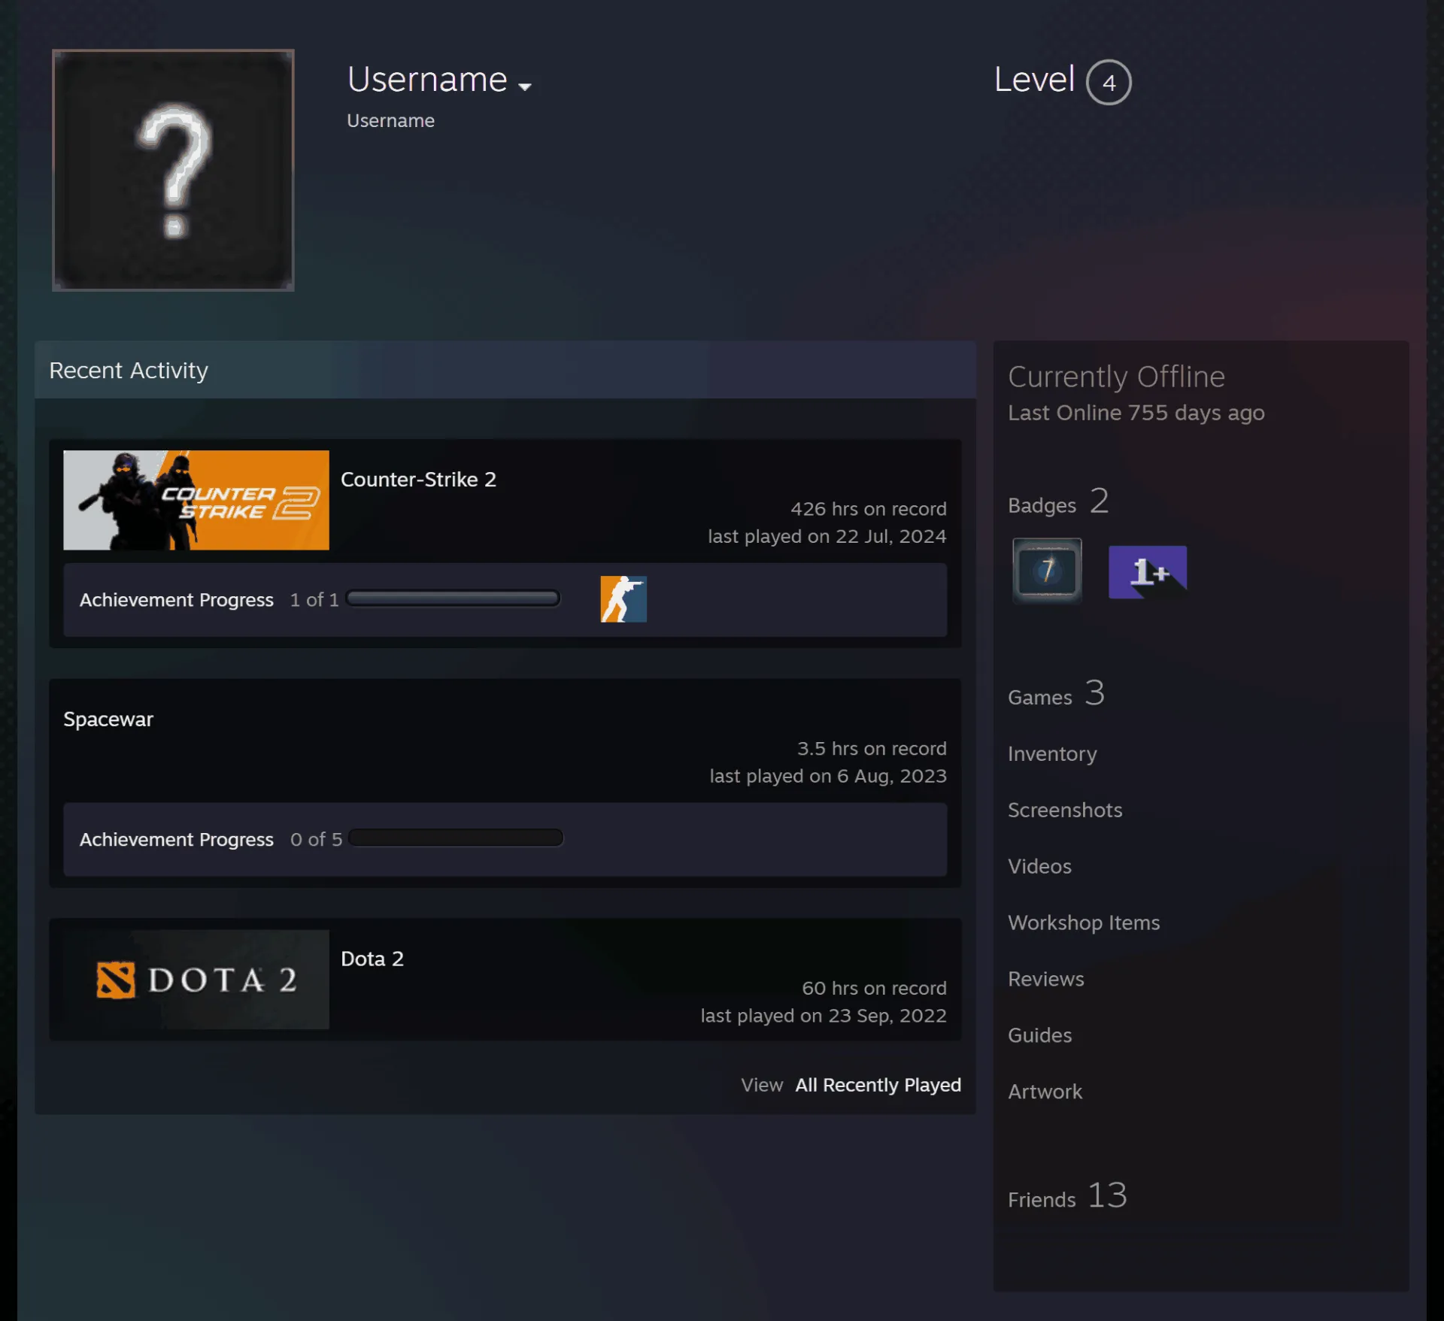1444x1321 pixels.
Task: Open the Years of Service badge
Action: pos(1047,570)
